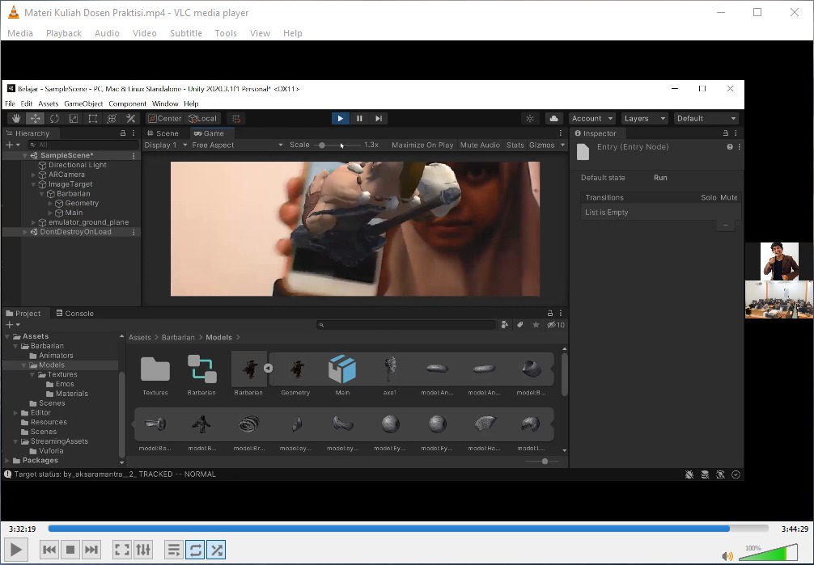Toggle Stats in Game view
This screenshot has width=814, height=565.
coord(515,145)
